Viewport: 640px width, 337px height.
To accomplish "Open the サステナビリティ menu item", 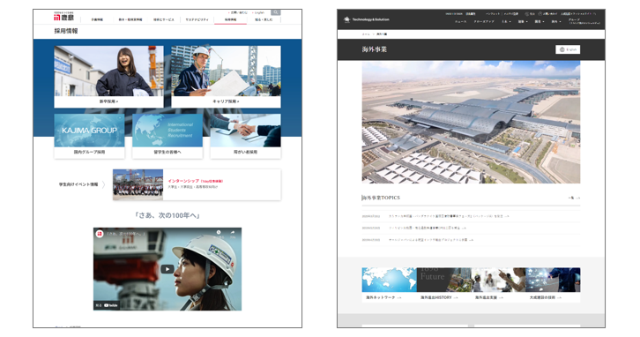I will [x=197, y=19].
